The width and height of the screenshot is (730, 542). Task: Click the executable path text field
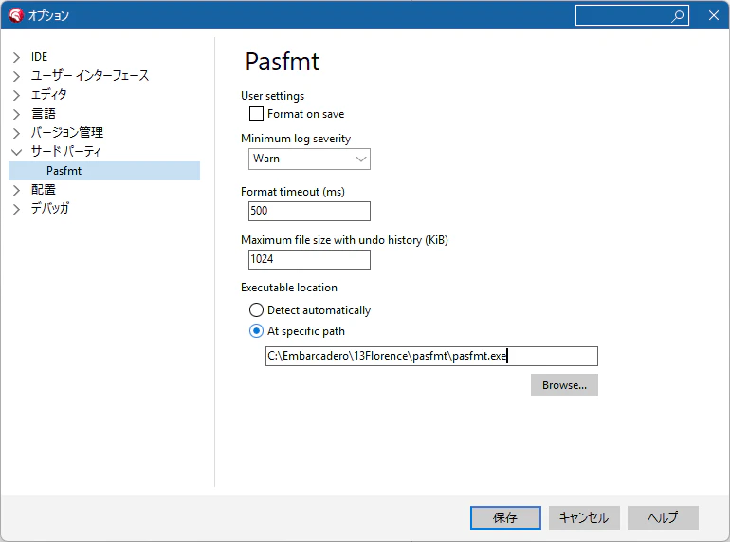[x=431, y=357]
